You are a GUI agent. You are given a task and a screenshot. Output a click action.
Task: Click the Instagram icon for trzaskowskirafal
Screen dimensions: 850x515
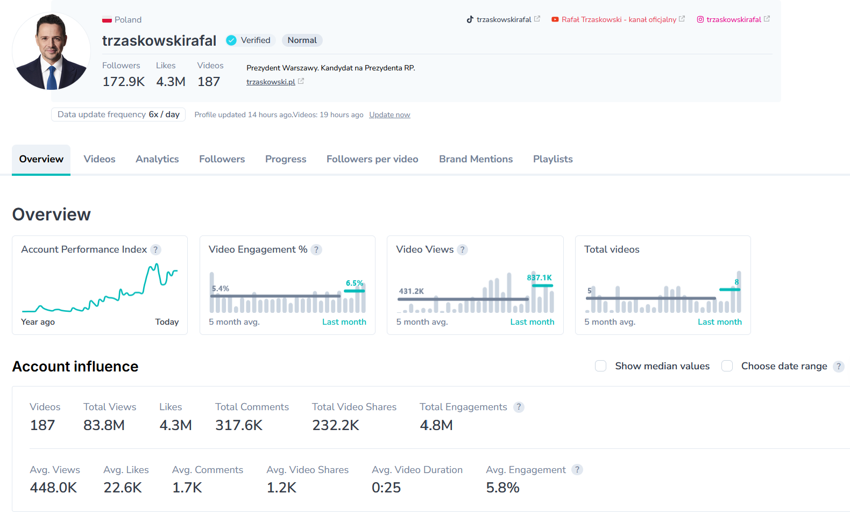tap(700, 19)
